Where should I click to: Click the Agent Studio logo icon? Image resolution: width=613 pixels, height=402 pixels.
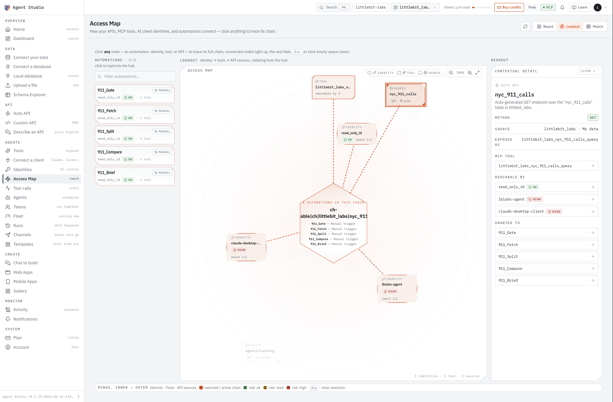point(7,8)
